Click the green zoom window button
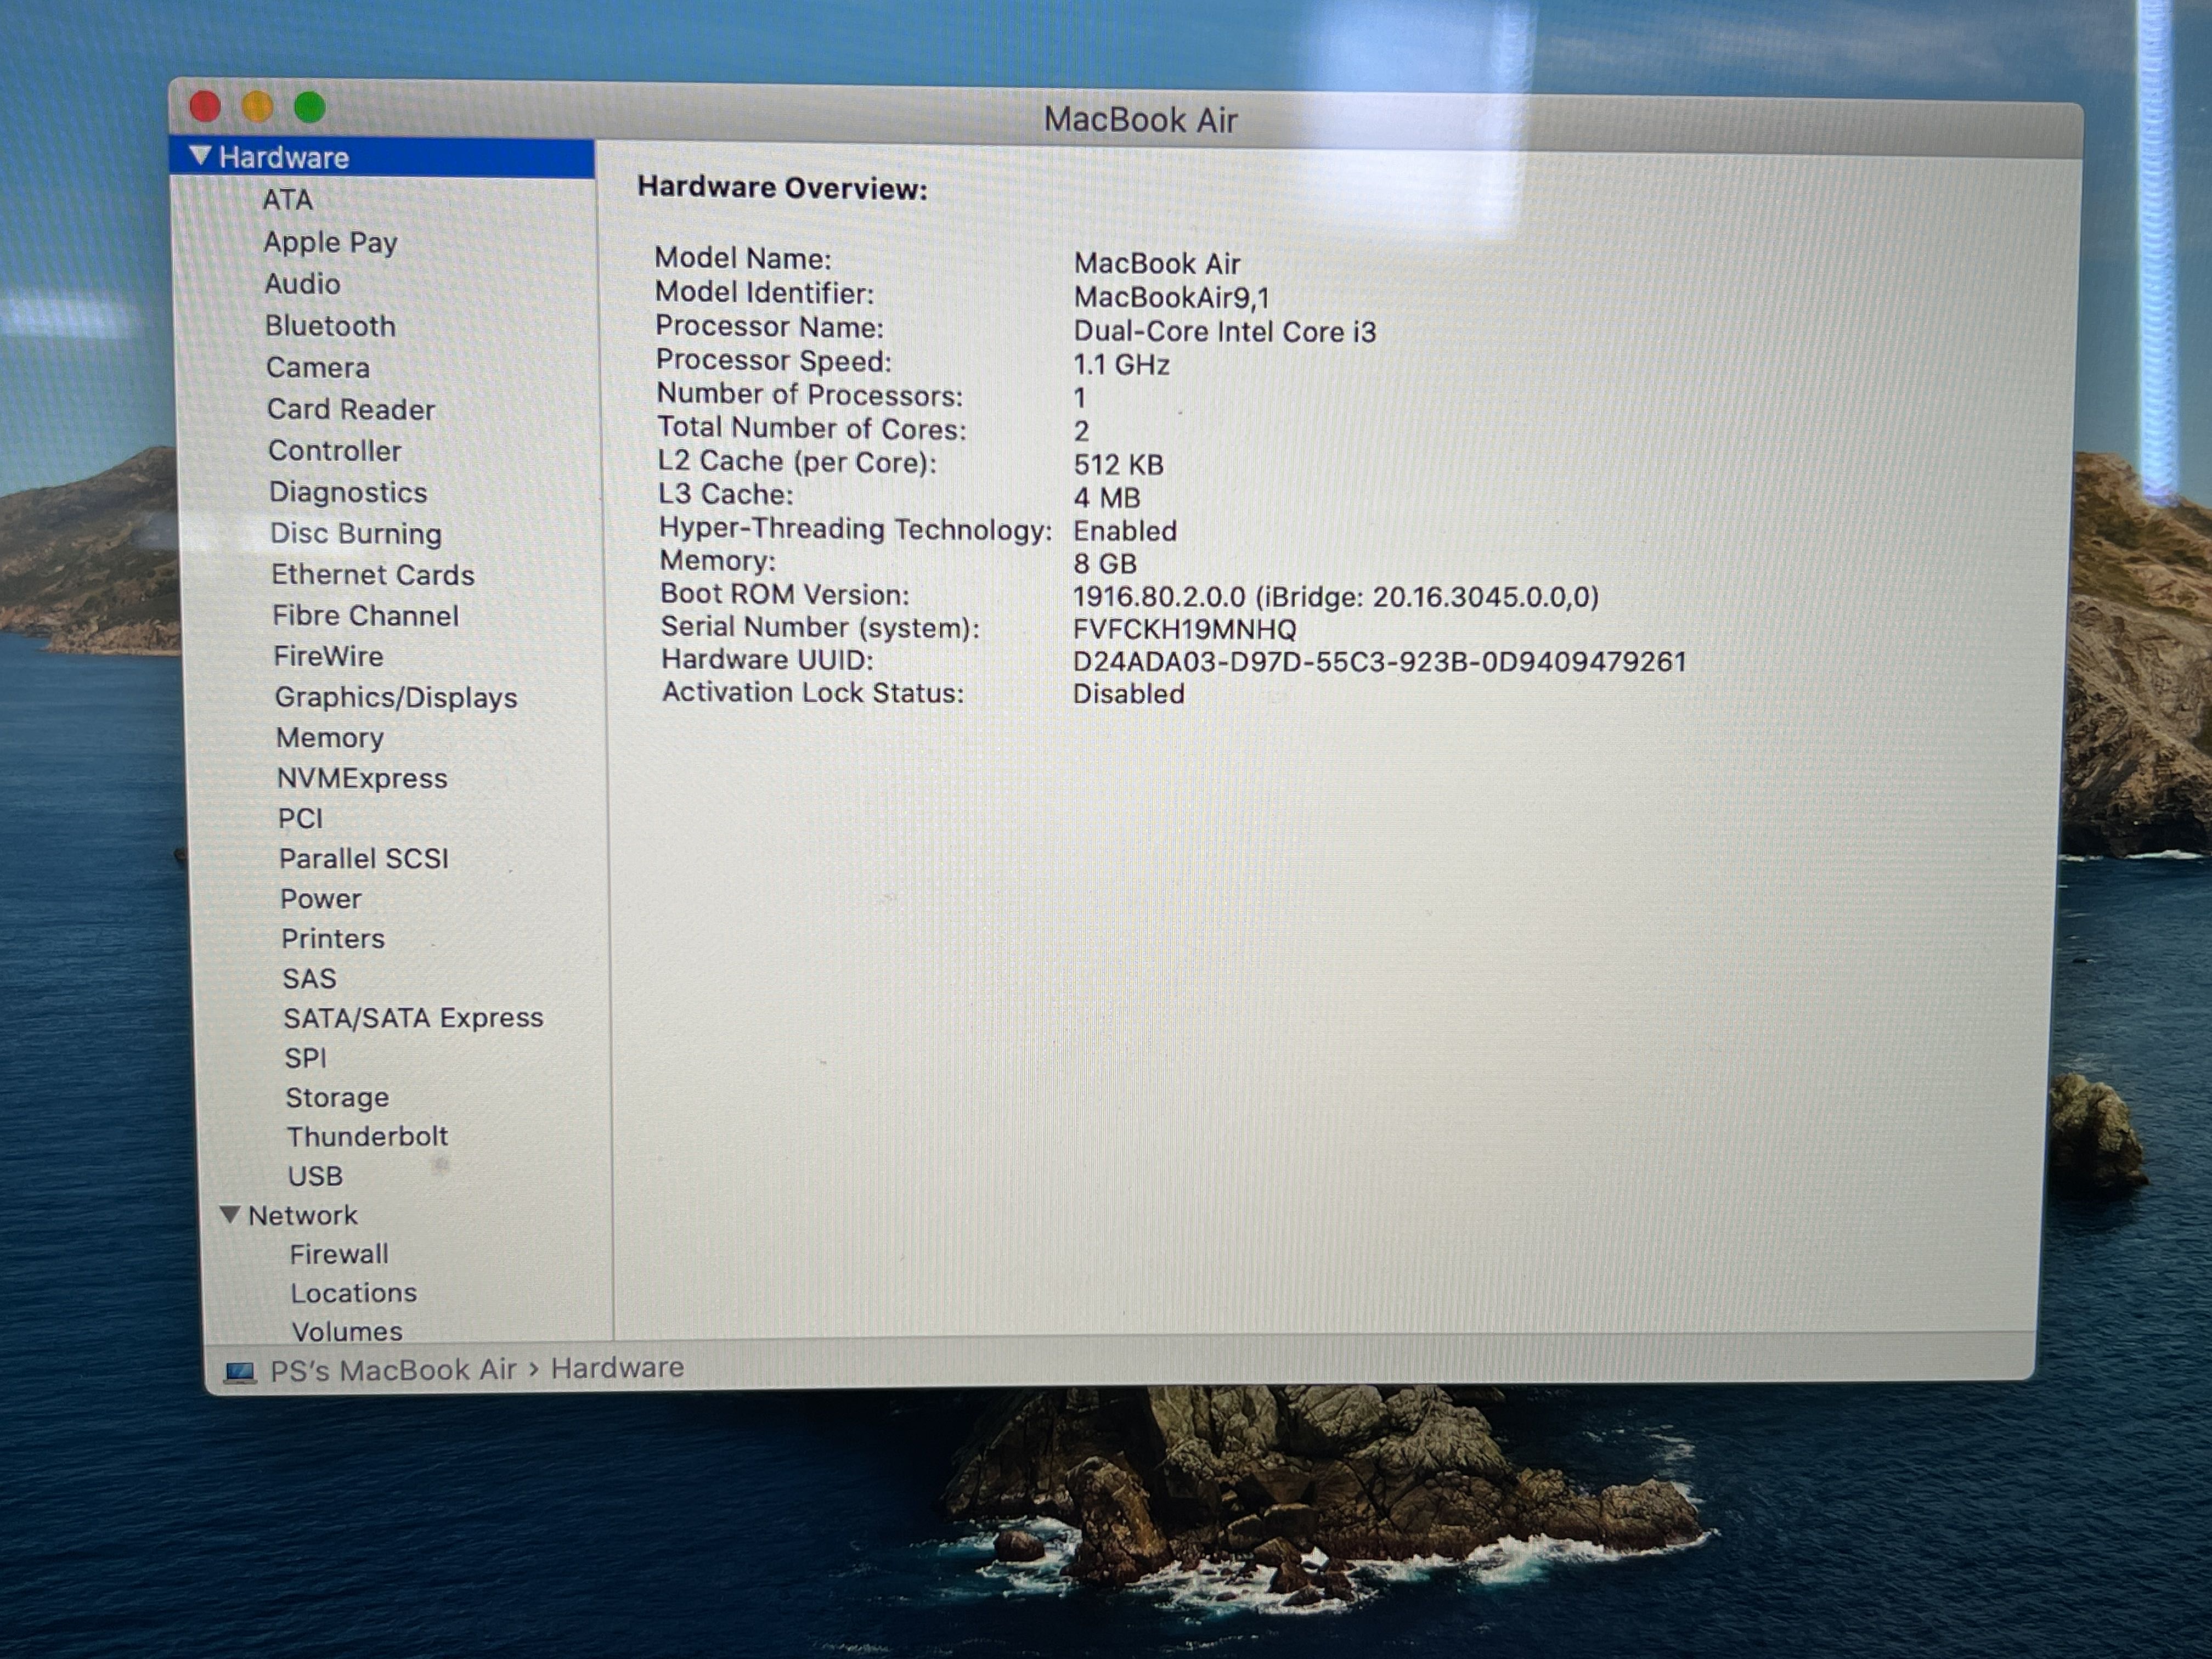Image resolution: width=2212 pixels, height=1659 pixels. pos(310,107)
